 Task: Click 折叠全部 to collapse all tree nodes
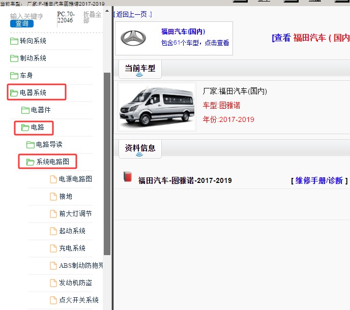92,17
